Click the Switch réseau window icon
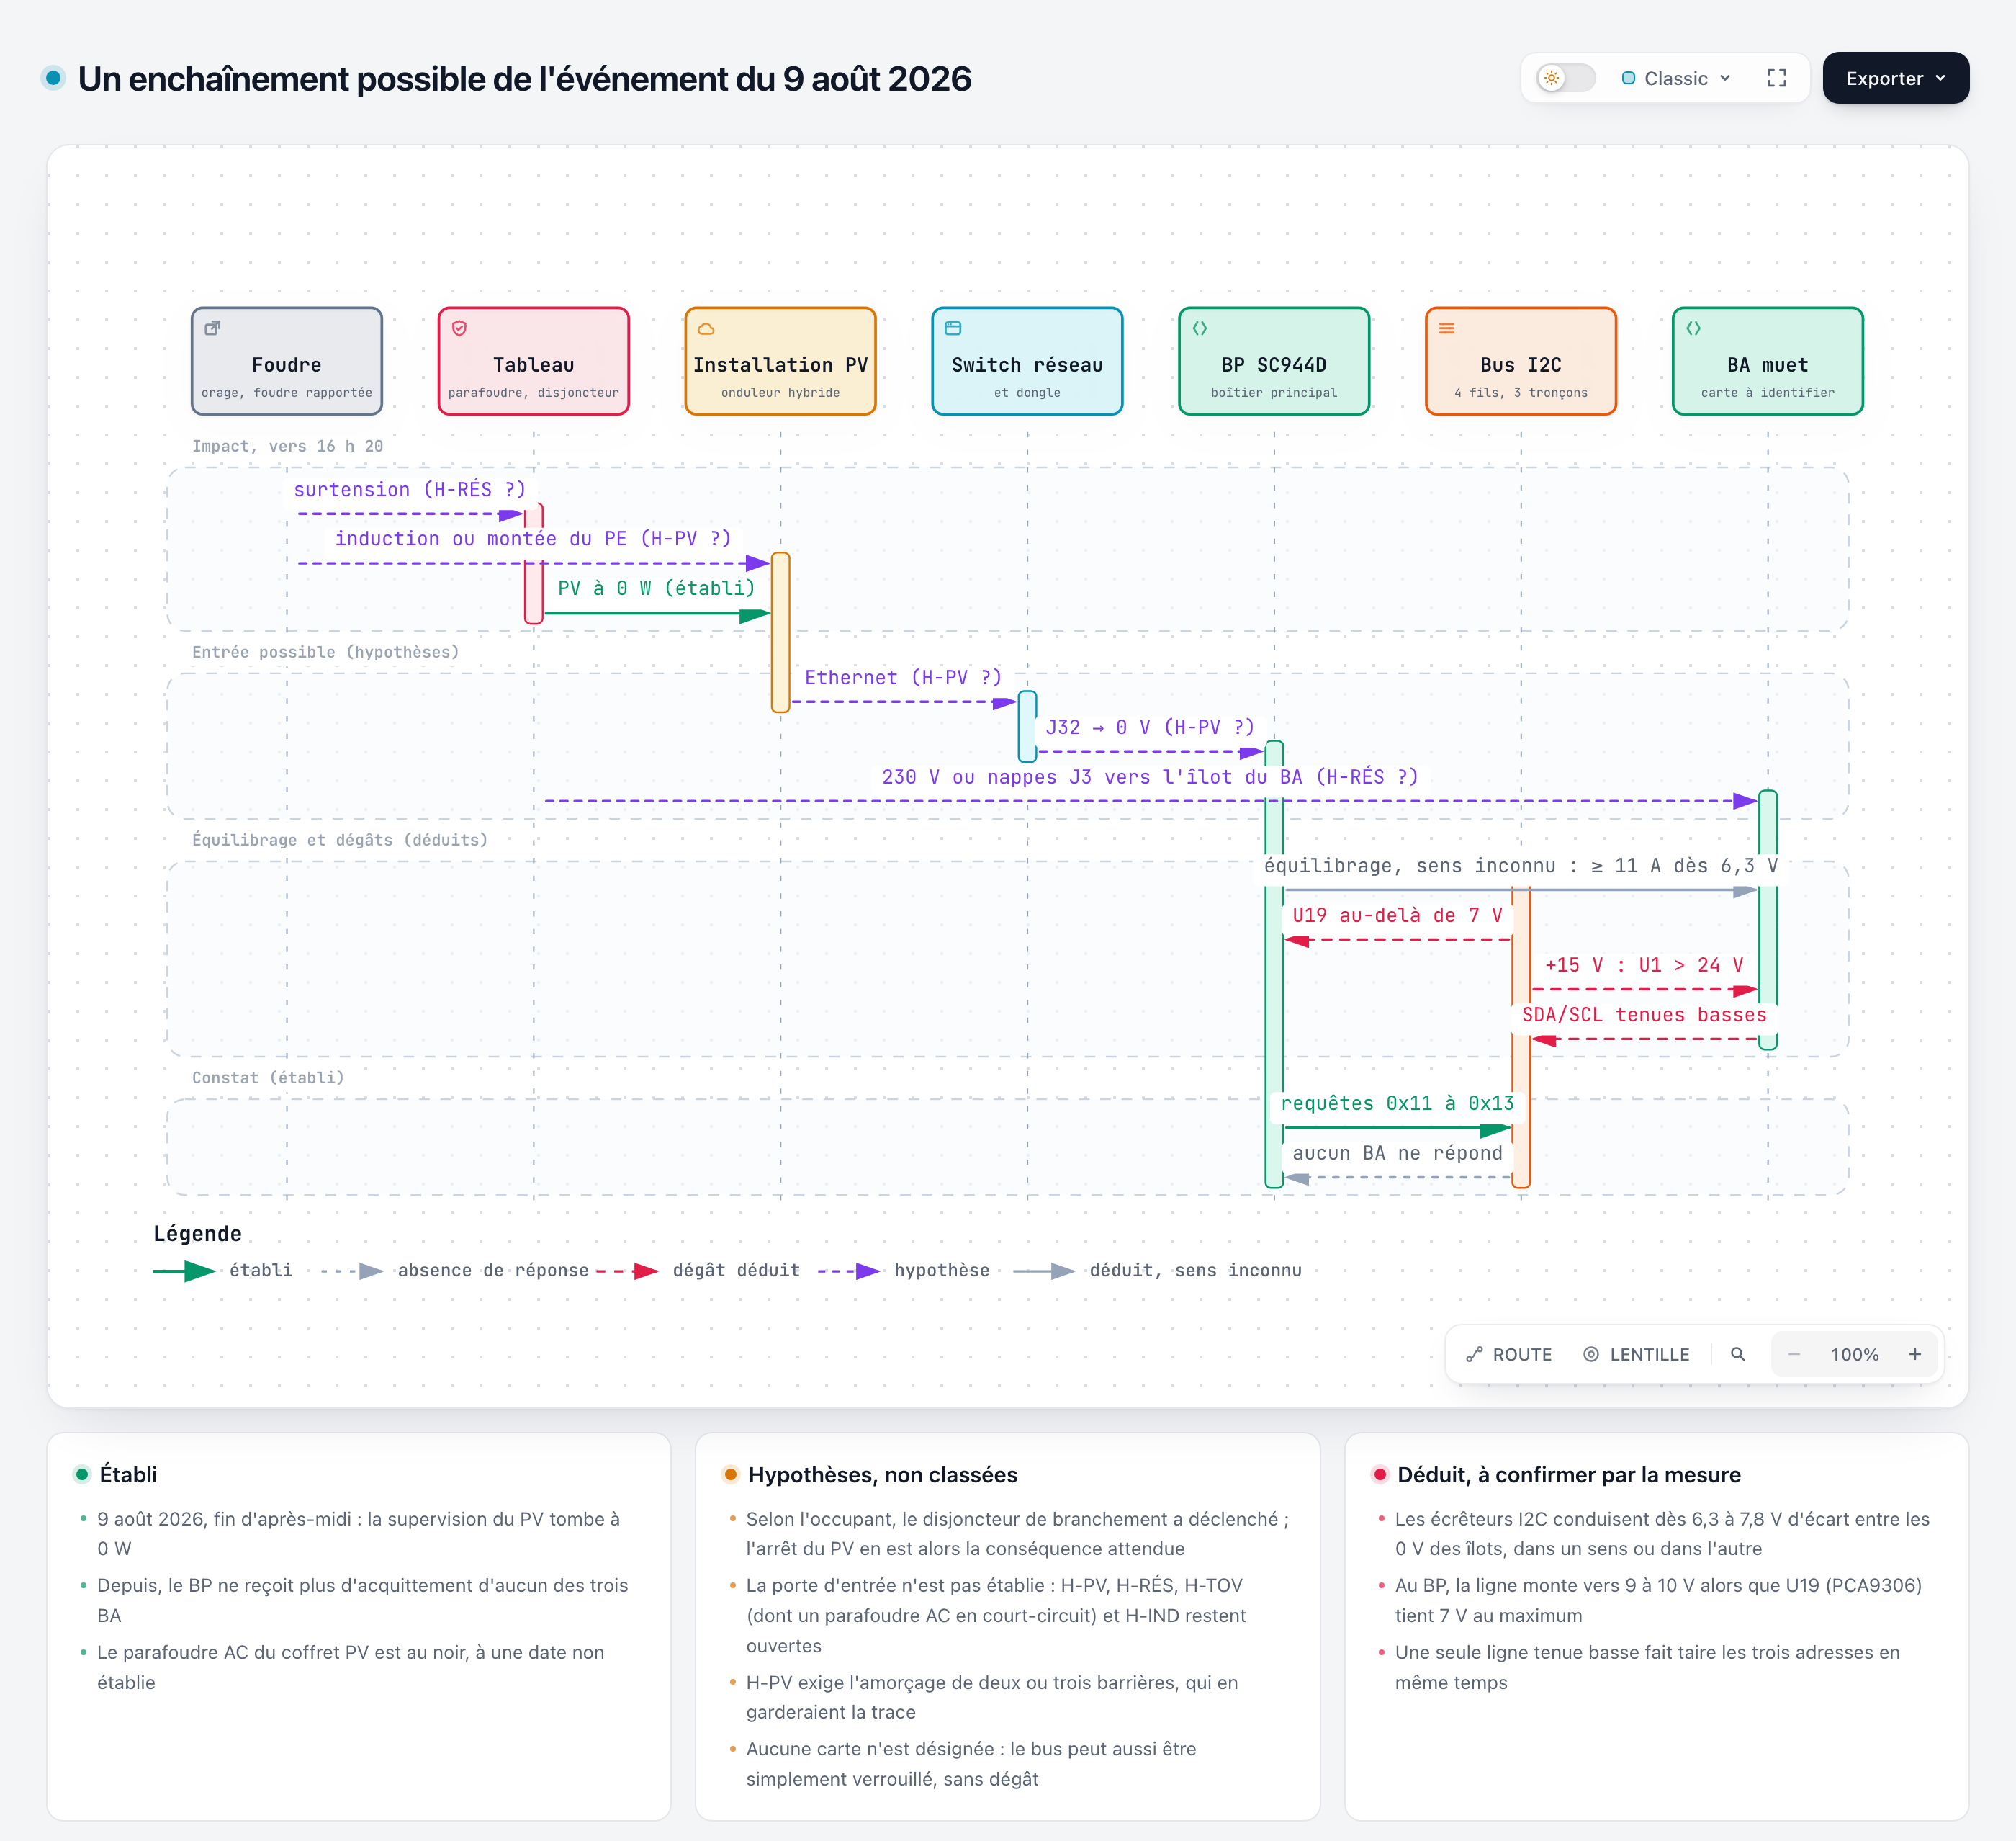 pos(953,328)
